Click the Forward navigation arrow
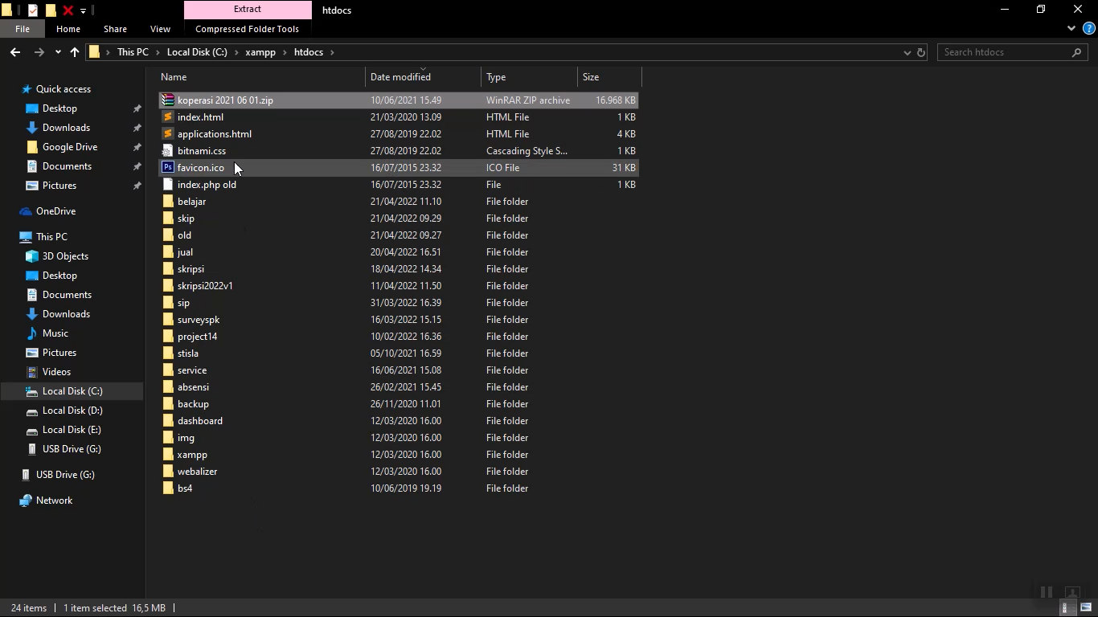The width and height of the screenshot is (1098, 617). pos(39,52)
